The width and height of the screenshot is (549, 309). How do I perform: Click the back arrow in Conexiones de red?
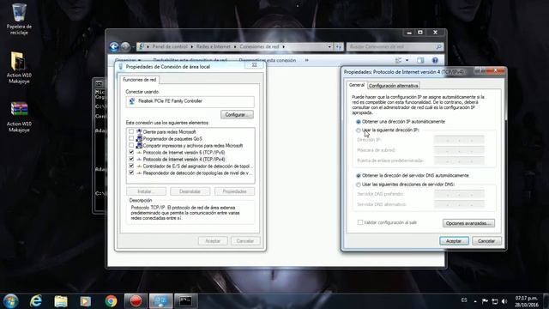[x=114, y=46]
